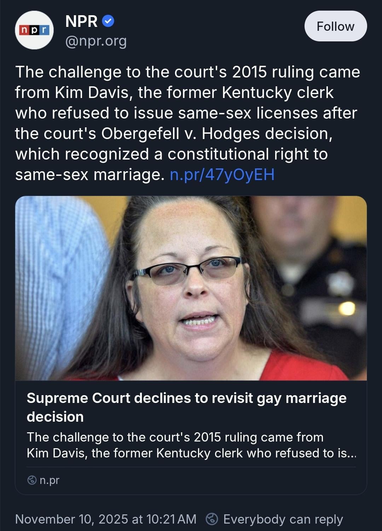Click the globe icon beside n.pr
This screenshot has width=382, height=531.
click(x=32, y=480)
